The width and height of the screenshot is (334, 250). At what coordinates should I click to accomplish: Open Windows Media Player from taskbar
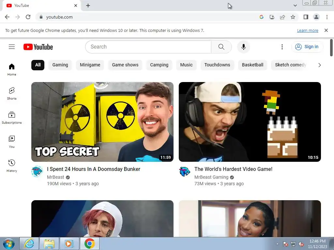[x=69, y=243]
